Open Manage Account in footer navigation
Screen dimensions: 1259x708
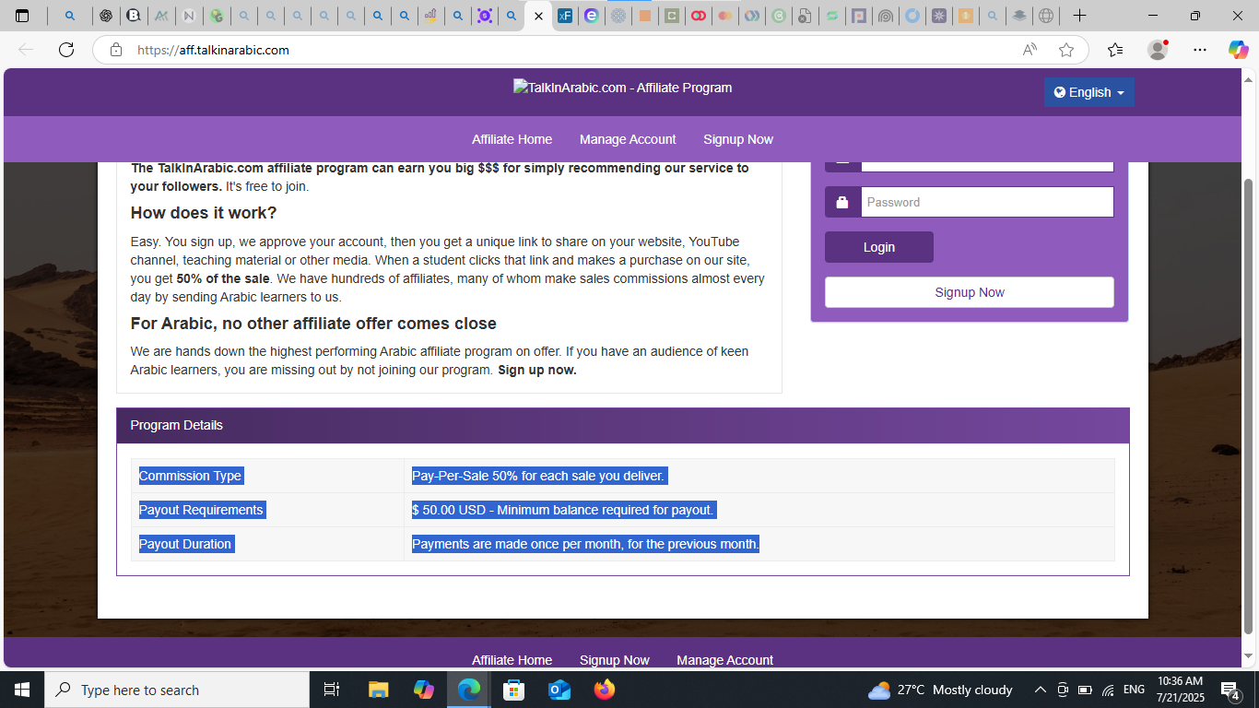[724, 660]
